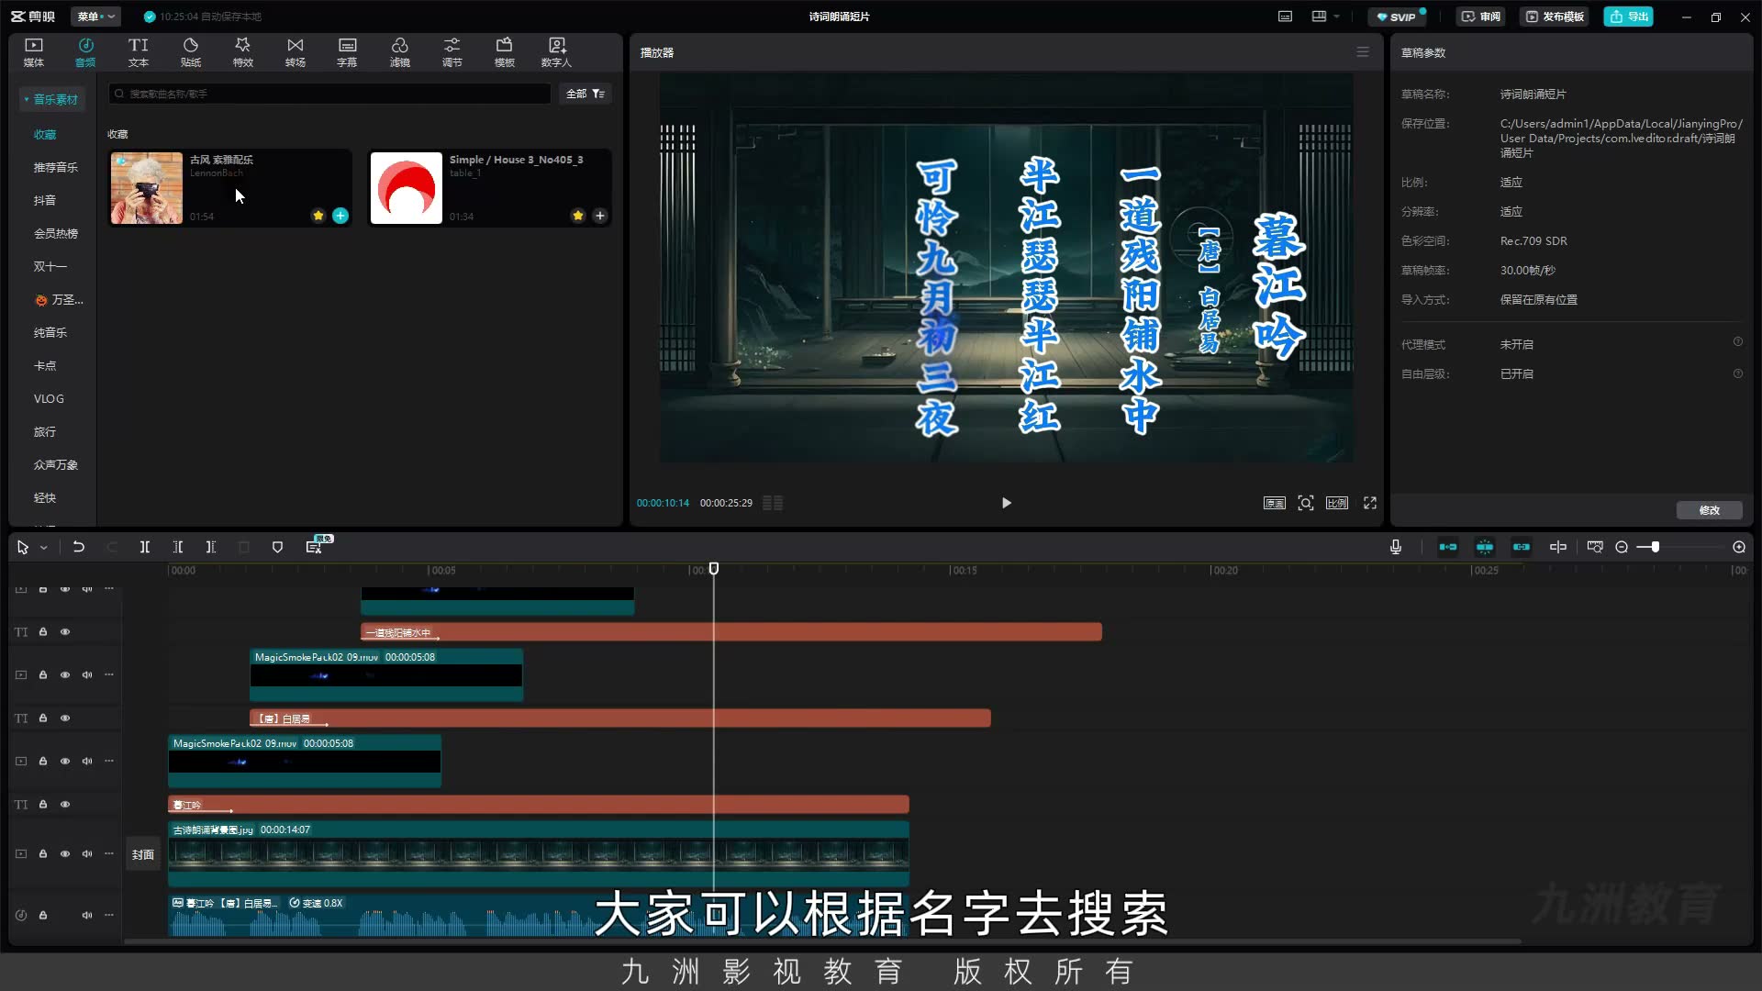The width and height of the screenshot is (1762, 991).
Task: Add Simple / House 3_No405_3 to track
Action: click(600, 216)
